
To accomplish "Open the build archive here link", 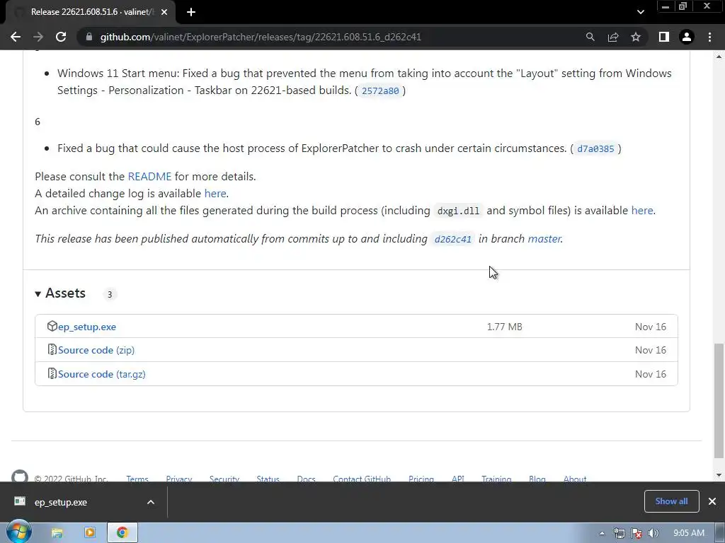I will point(642,211).
